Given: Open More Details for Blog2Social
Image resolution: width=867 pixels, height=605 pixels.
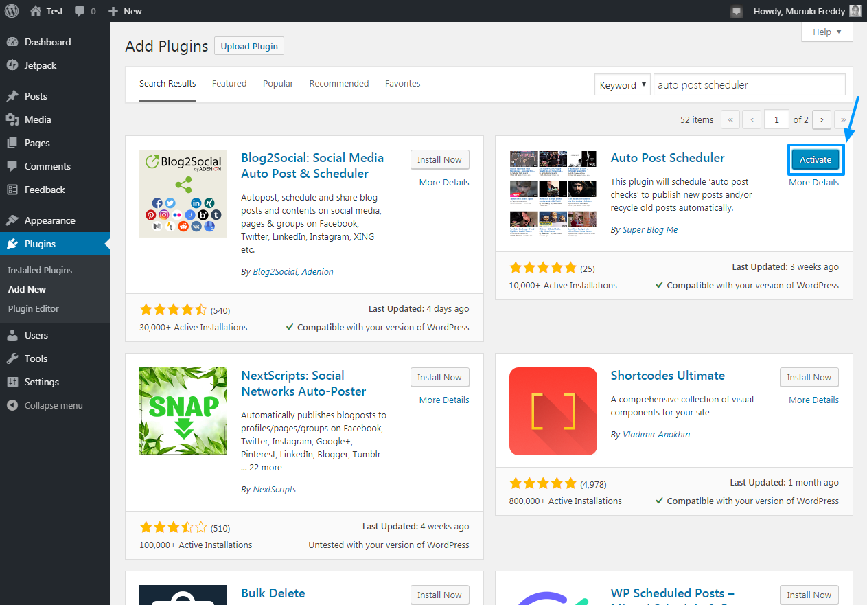Looking at the screenshot, I should pos(444,182).
